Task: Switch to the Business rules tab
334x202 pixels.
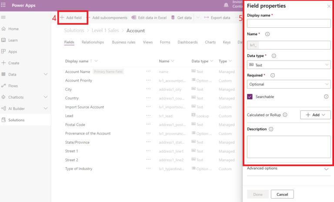Action: [x=124, y=42]
